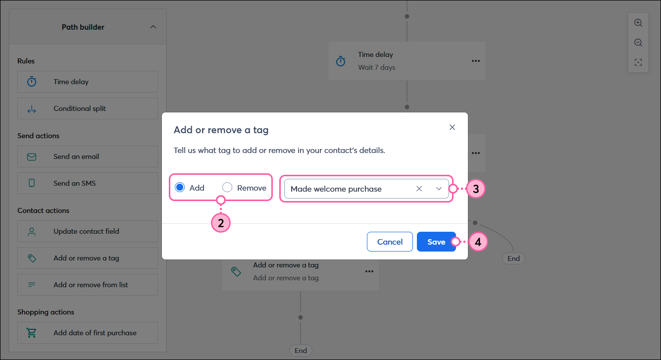Cancel the Add or remove a tag dialog
This screenshot has width=661, height=360.
pos(390,242)
